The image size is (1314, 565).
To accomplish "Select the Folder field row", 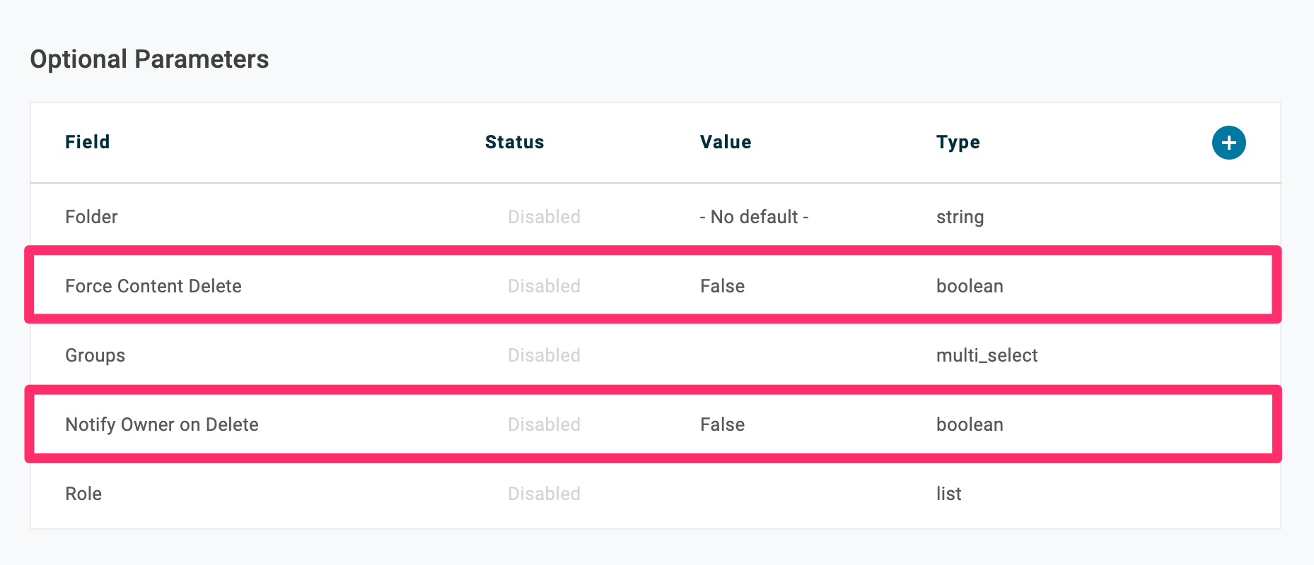I will (656, 217).
